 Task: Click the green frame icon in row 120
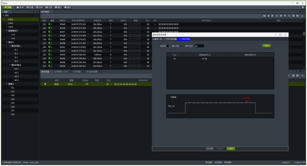[x=49, y=24]
